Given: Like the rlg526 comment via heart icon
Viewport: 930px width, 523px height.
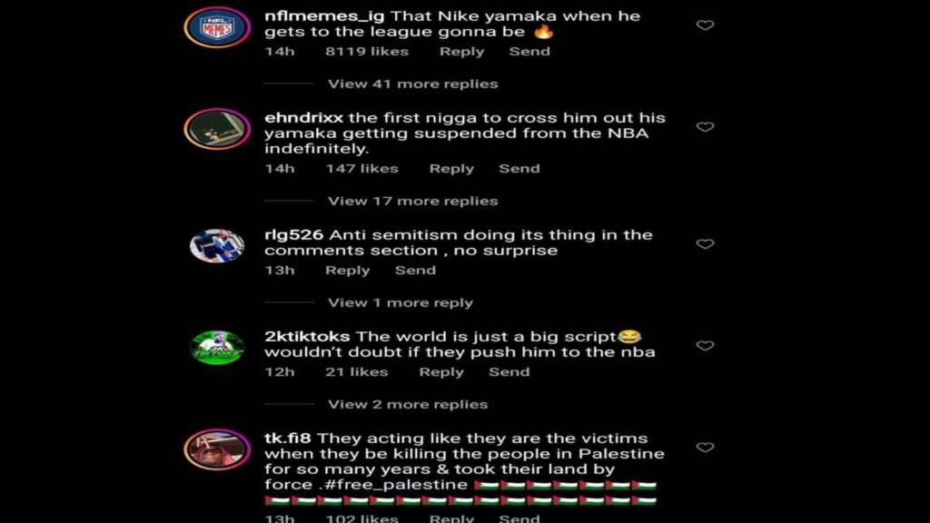Looking at the screenshot, I should (x=705, y=243).
